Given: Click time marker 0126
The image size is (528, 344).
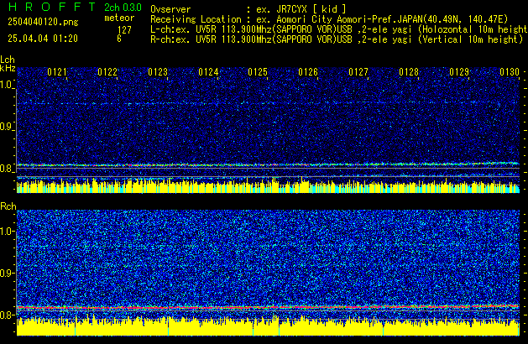Looking at the screenshot, I should 308,72.
